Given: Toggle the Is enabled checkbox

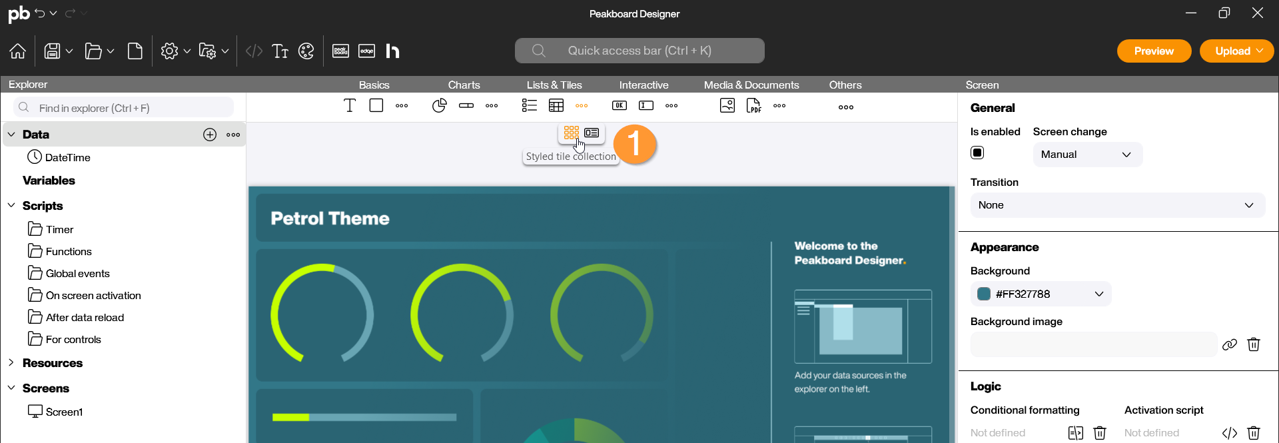Looking at the screenshot, I should pos(977,153).
